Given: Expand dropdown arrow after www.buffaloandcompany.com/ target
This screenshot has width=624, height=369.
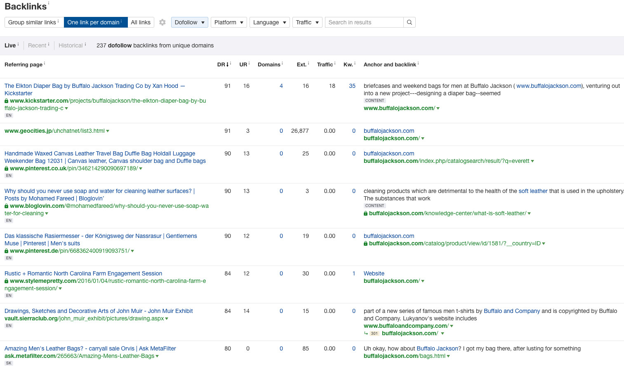Looking at the screenshot, I should tap(452, 326).
